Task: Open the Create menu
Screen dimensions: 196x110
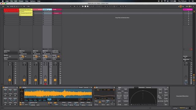Action: click(x=21, y=1)
